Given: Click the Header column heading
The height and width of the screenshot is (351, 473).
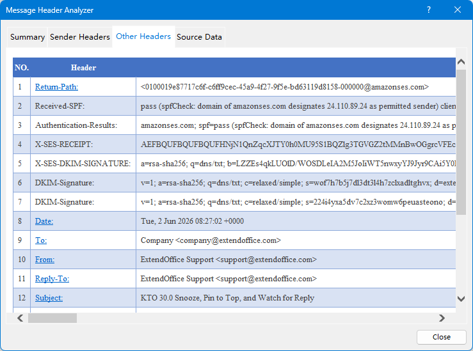Looking at the screenshot, I should [x=84, y=68].
